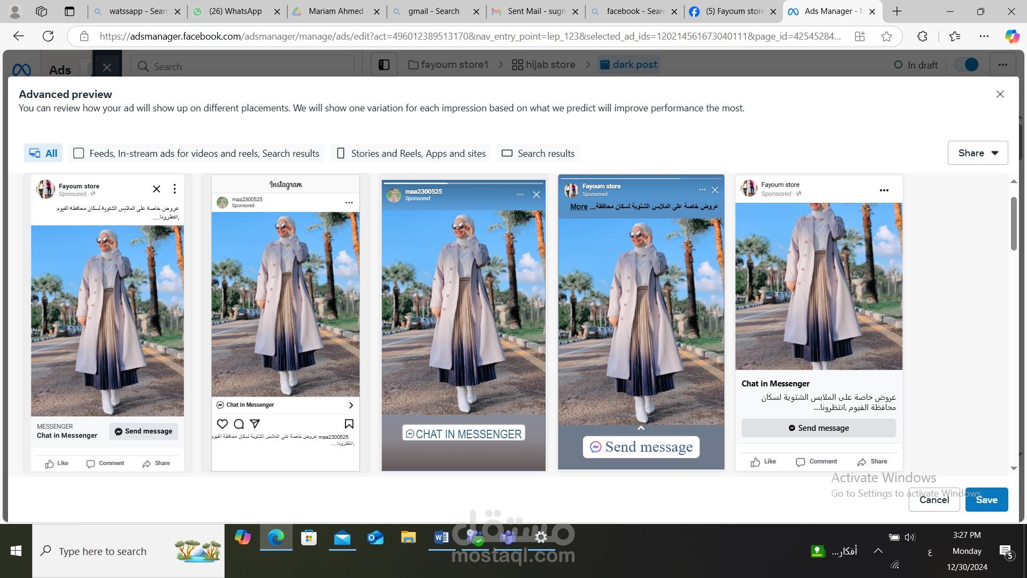Viewport: 1027px width, 578px height.
Task: Select the All placements tab
Action: 43,154
